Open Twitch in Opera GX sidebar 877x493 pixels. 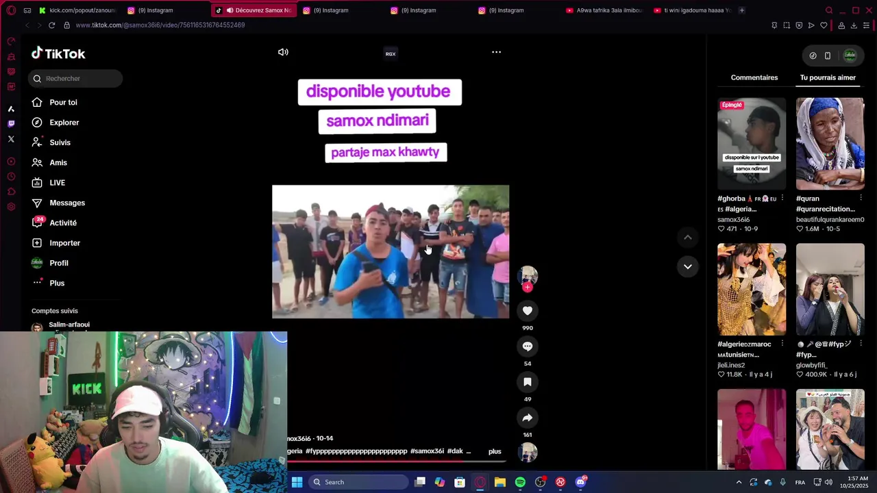pos(11,124)
